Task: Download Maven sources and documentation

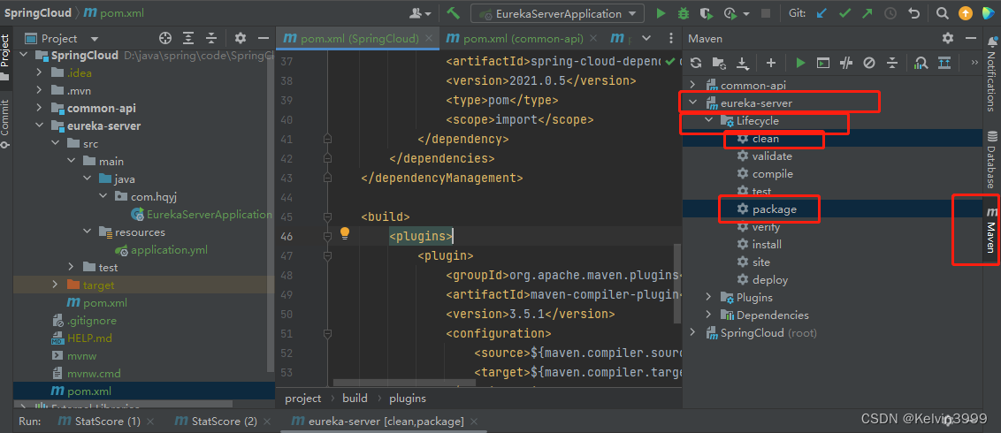Action: click(x=742, y=63)
